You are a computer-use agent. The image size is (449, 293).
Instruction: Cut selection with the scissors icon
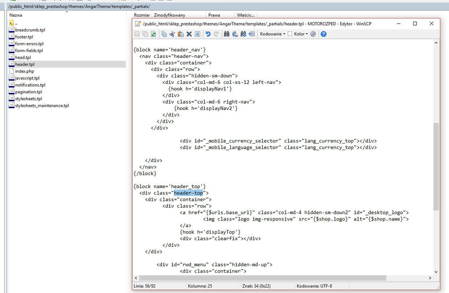(172, 34)
